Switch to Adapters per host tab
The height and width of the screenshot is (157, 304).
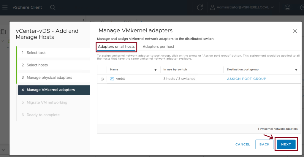click(x=159, y=47)
